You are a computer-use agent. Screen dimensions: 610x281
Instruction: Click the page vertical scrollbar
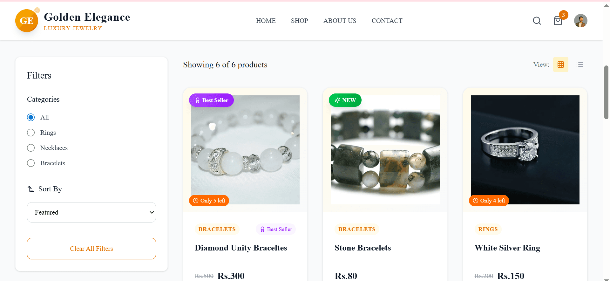tap(606, 92)
